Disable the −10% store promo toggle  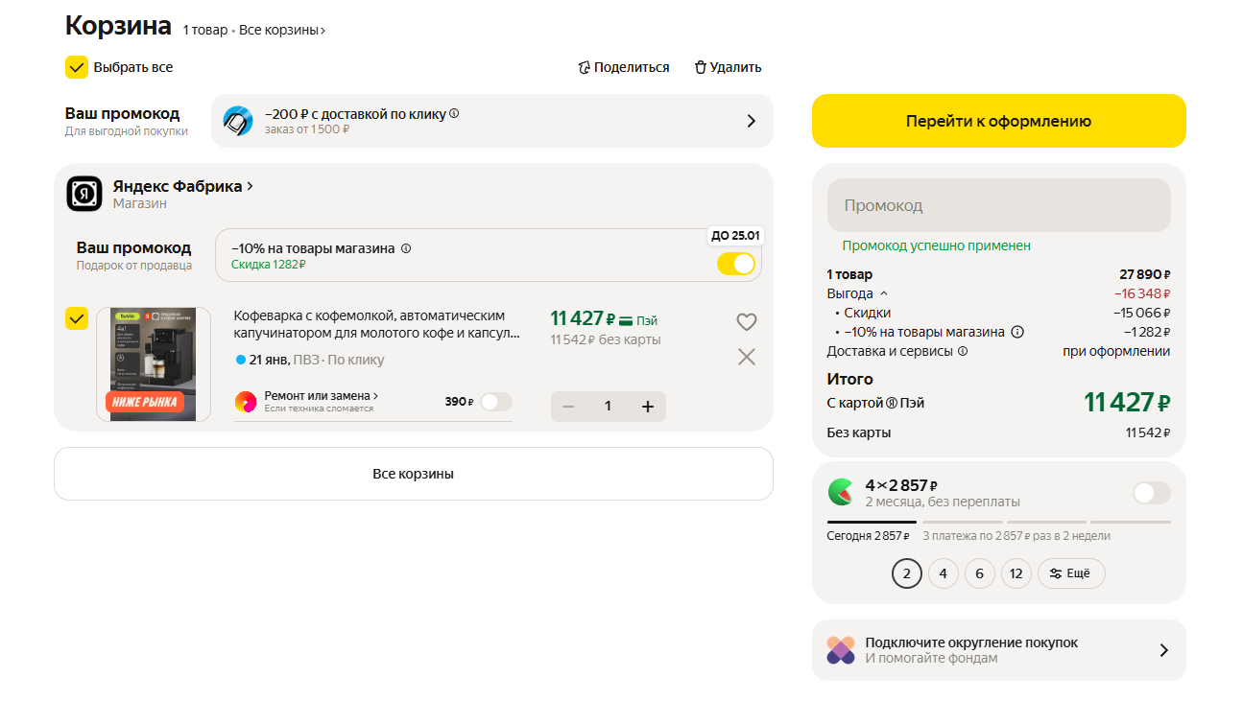[735, 264]
